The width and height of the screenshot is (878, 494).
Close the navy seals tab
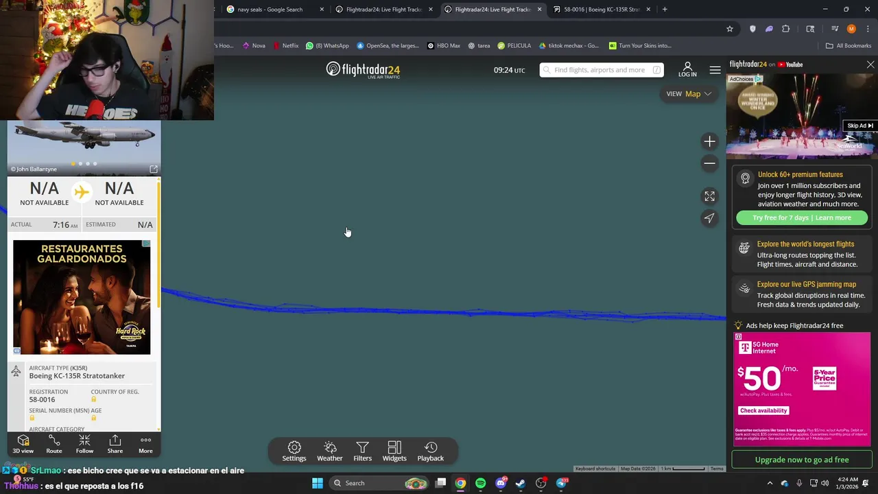coord(322,10)
